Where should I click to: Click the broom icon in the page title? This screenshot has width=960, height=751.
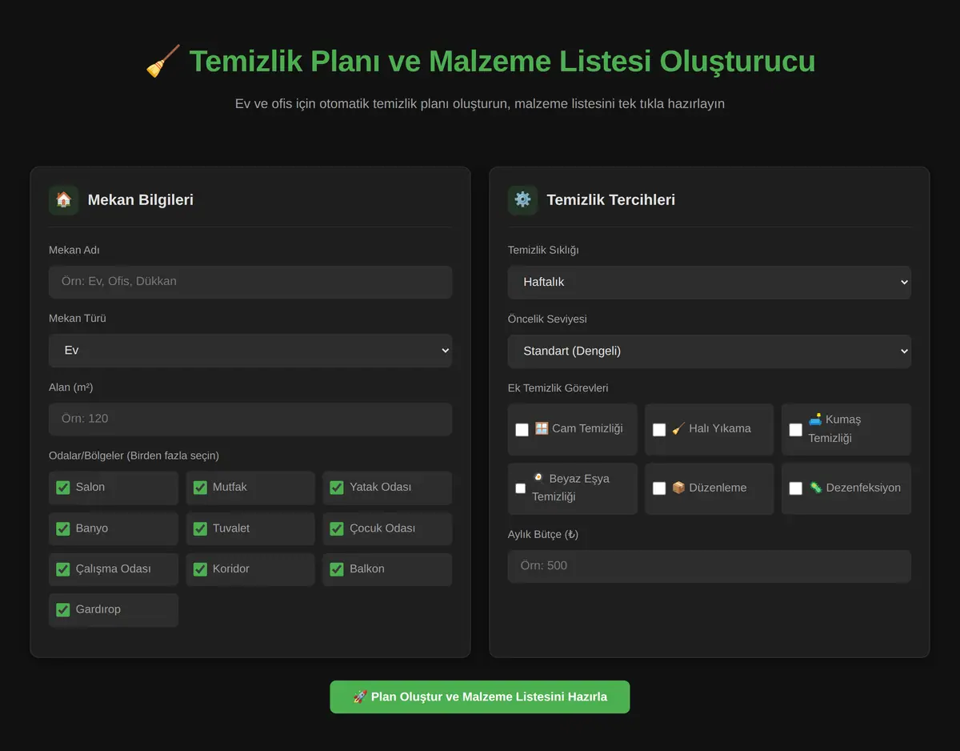pyautogui.click(x=162, y=62)
